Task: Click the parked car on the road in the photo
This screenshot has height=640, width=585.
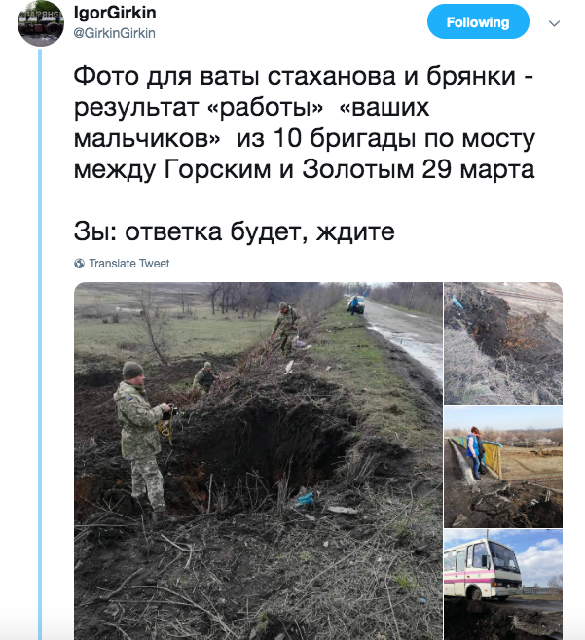Action: [356, 304]
